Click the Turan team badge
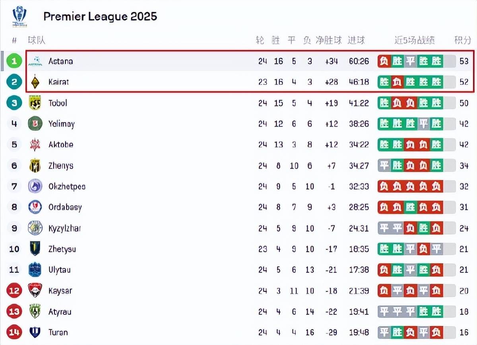Screen dimensions: 477x345 pyautogui.click(x=35, y=332)
